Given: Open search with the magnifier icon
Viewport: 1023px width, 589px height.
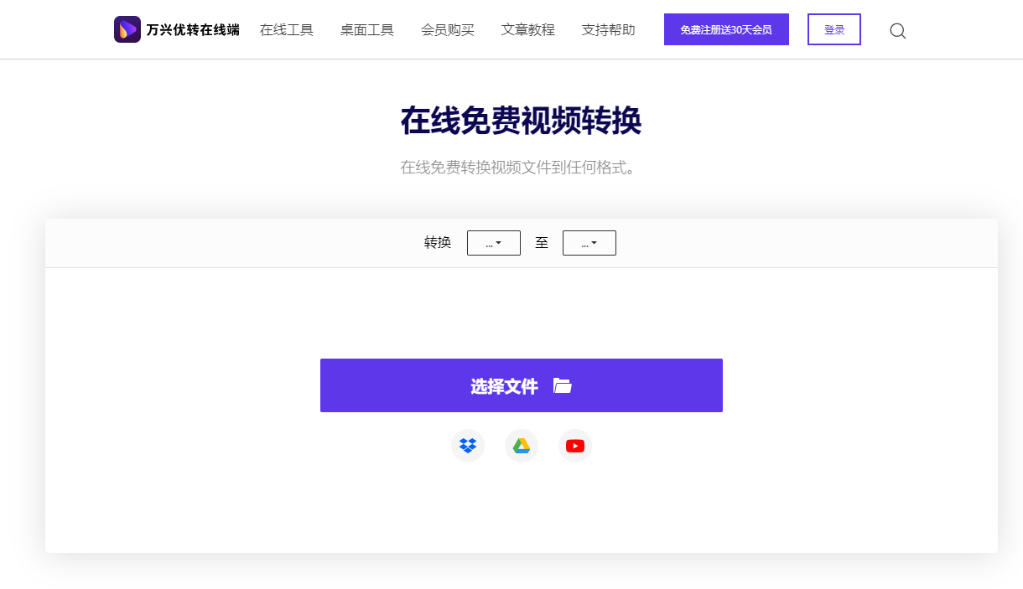Looking at the screenshot, I should [897, 31].
